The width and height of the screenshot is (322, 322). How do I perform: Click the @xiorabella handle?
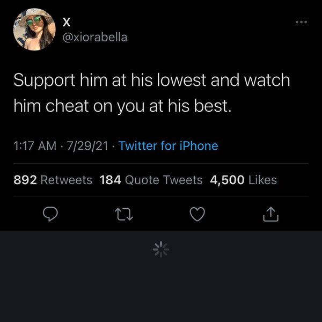(x=95, y=38)
